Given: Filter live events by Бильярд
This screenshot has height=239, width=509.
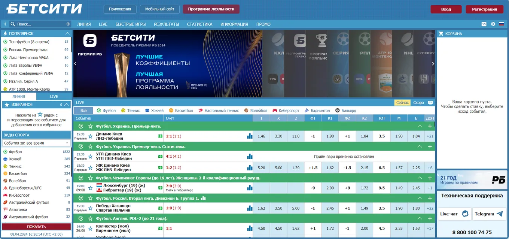Looking at the screenshot, I should point(346,111).
